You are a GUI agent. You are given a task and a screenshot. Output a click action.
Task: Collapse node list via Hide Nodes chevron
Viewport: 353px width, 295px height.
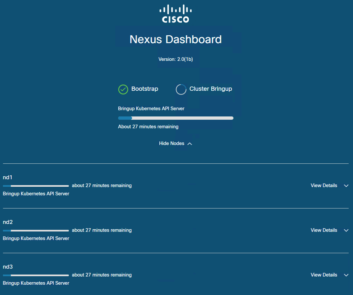point(190,144)
